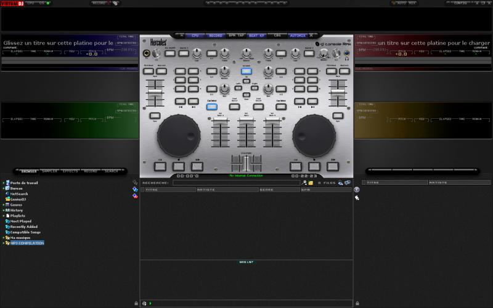Click the NetSearch globe icon
Screen dimensions: 493x308
[7, 194]
